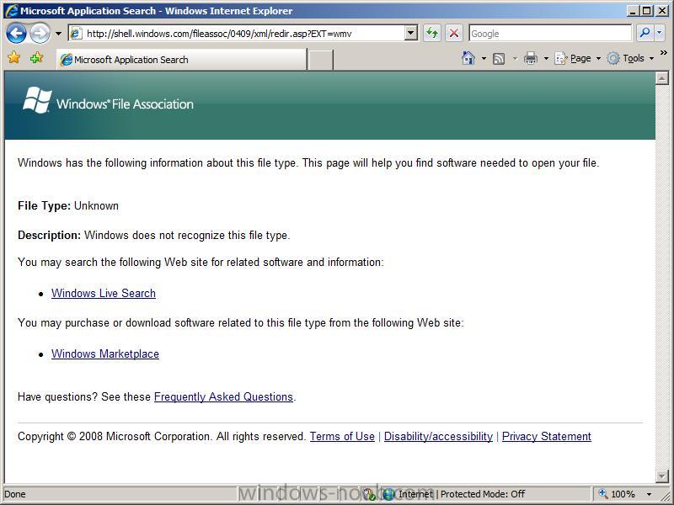Open the Tools menu
The image size is (674, 505).
pyautogui.click(x=630, y=58)
